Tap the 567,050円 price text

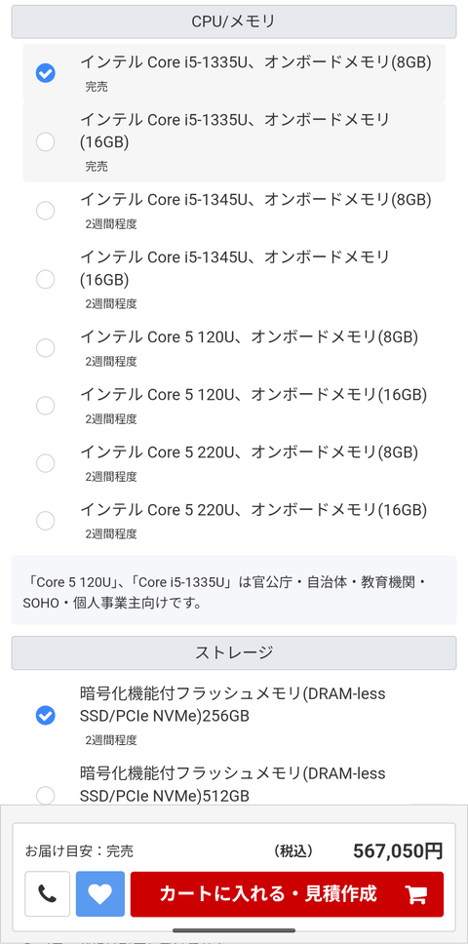398,850
